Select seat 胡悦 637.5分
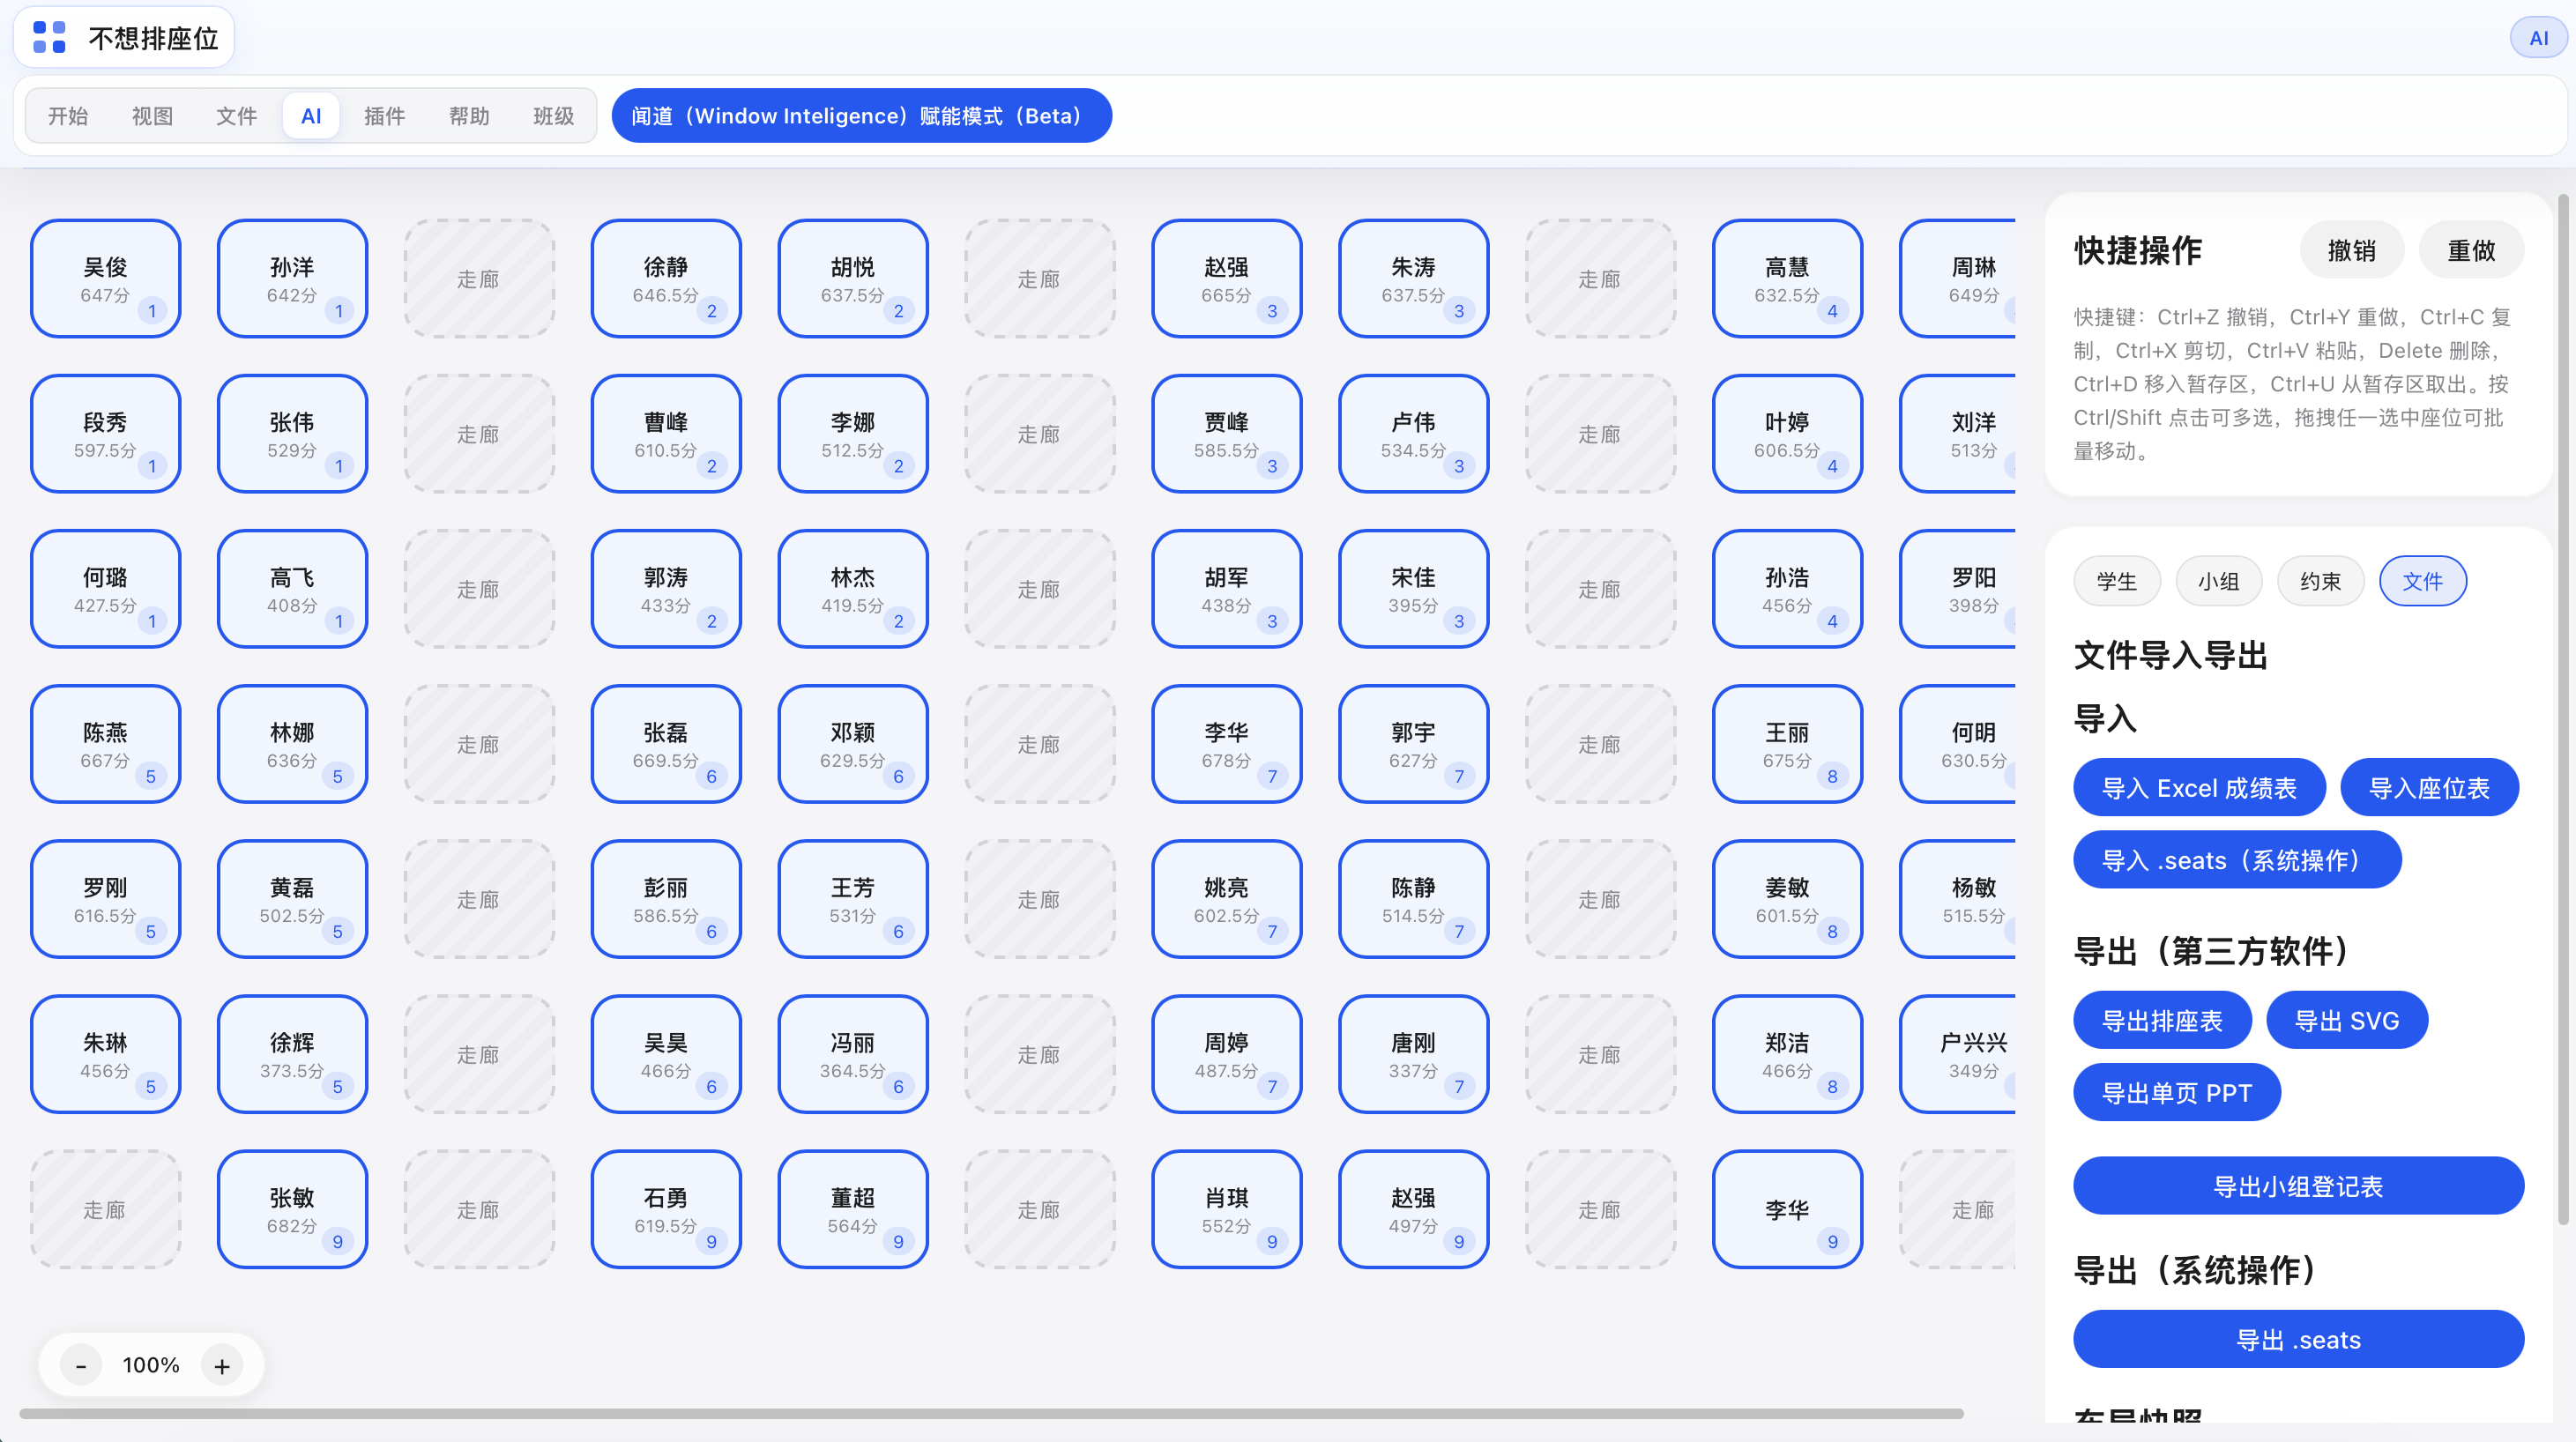This screenshot has height=1442, width=2576. click(853, 279)
